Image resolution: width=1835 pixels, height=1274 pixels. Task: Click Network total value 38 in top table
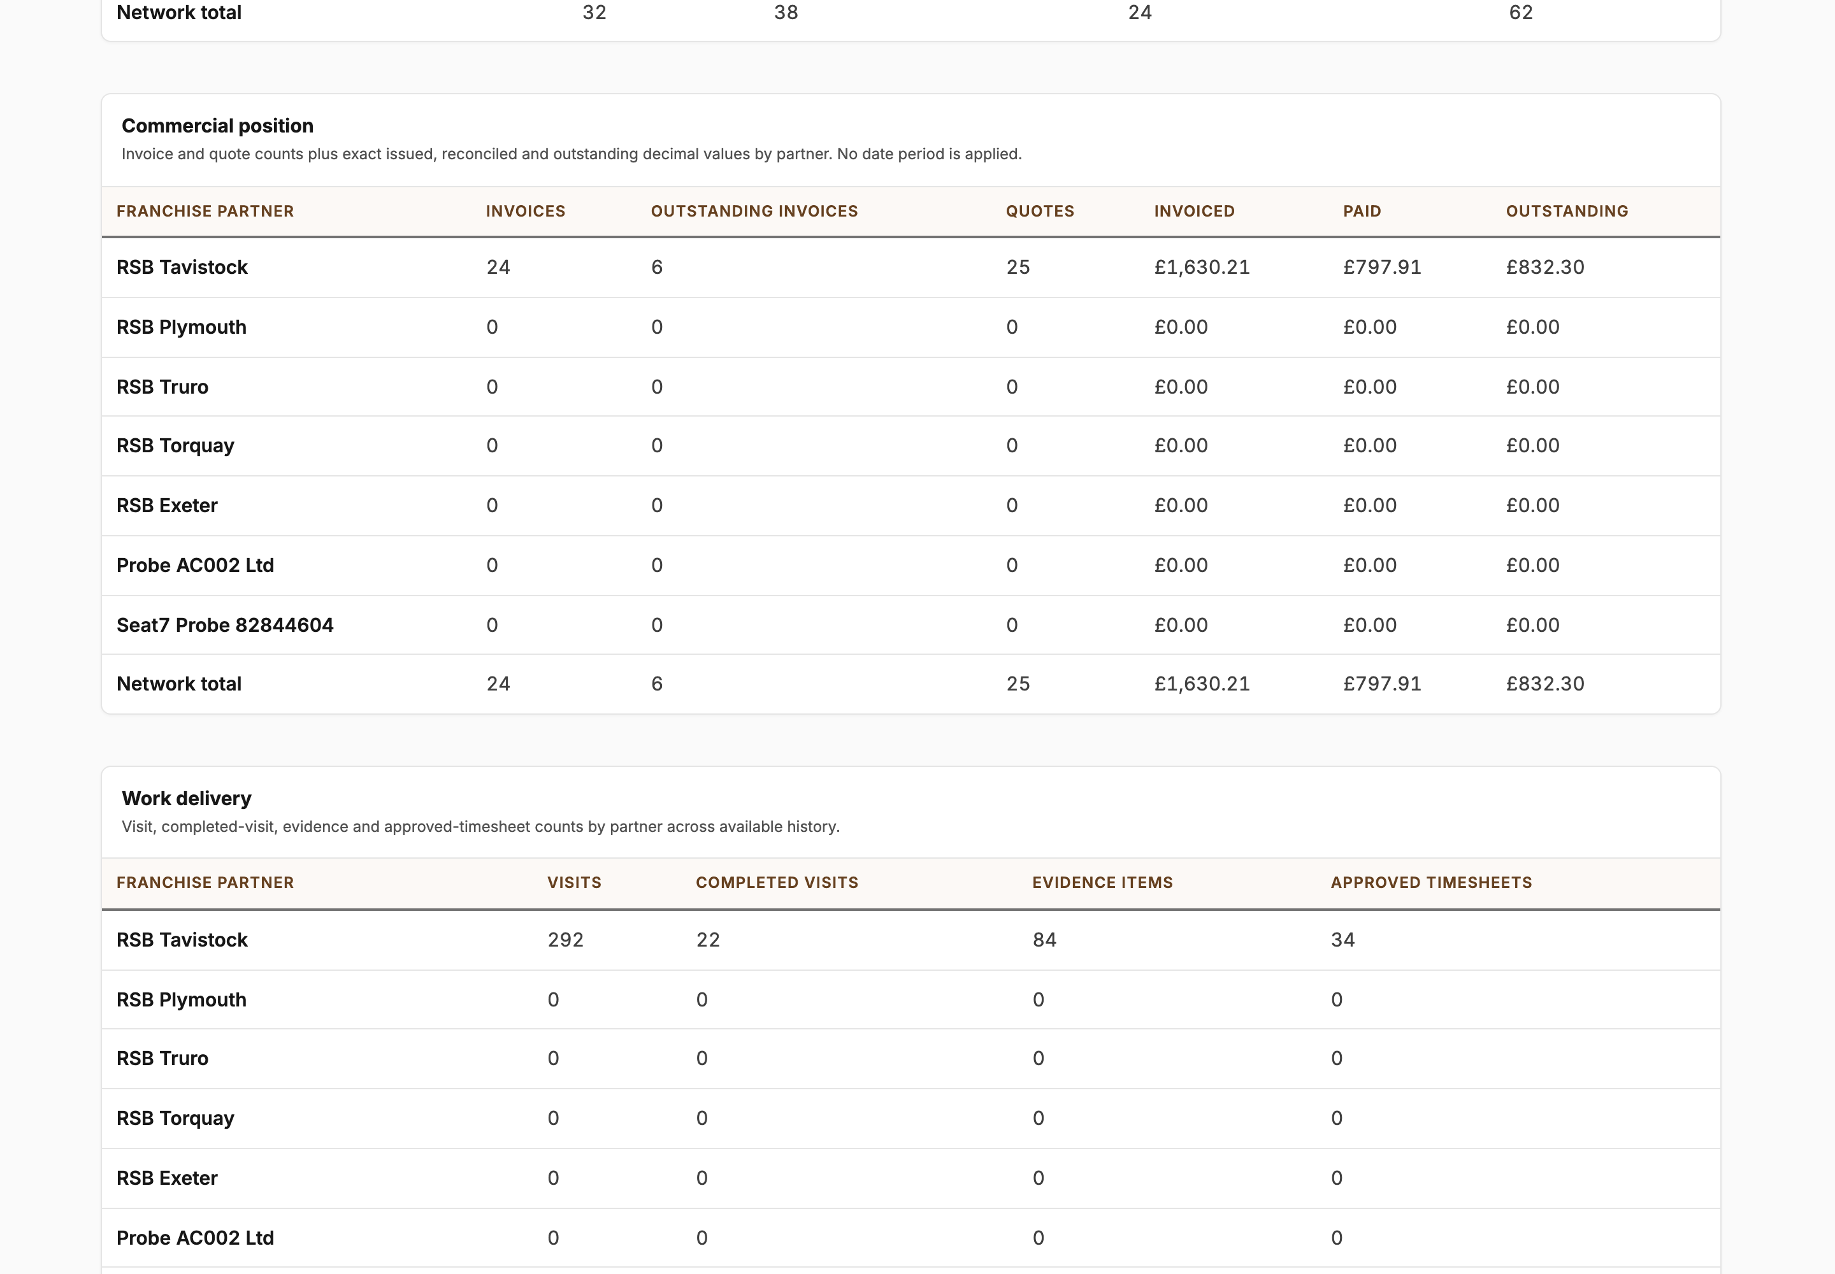[x=786, y=13]
